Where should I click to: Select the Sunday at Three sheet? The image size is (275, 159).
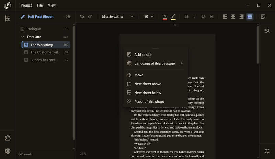46,60
